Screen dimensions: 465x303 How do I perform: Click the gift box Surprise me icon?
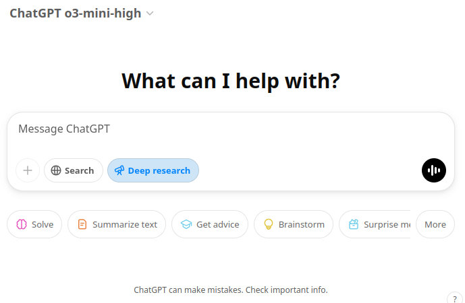(354, 224)
